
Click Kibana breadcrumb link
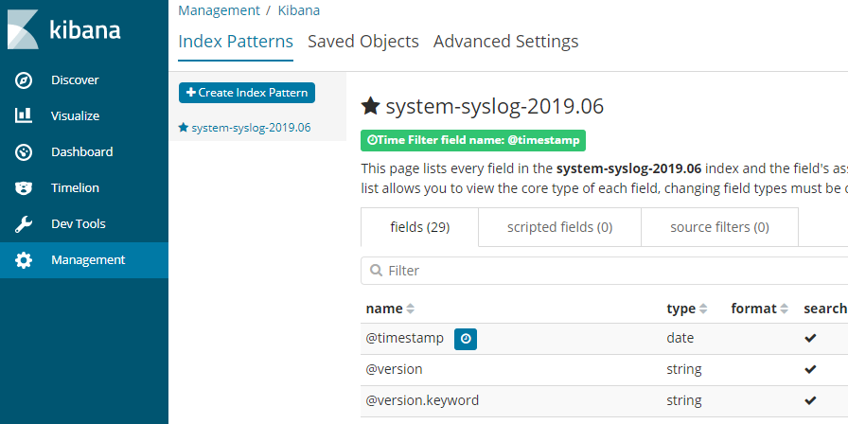tap(298, 10)
